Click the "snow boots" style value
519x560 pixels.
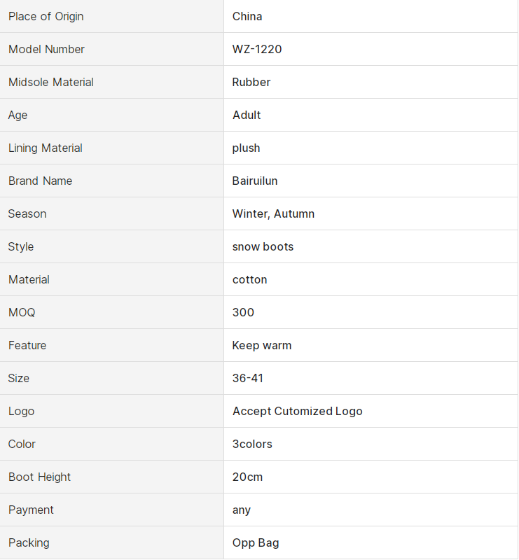[x=263, y=246]
